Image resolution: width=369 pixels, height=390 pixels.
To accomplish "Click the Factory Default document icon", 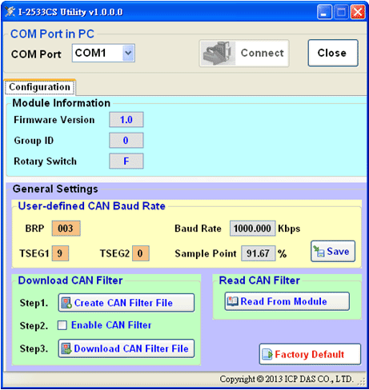I will tap(267, 354).
